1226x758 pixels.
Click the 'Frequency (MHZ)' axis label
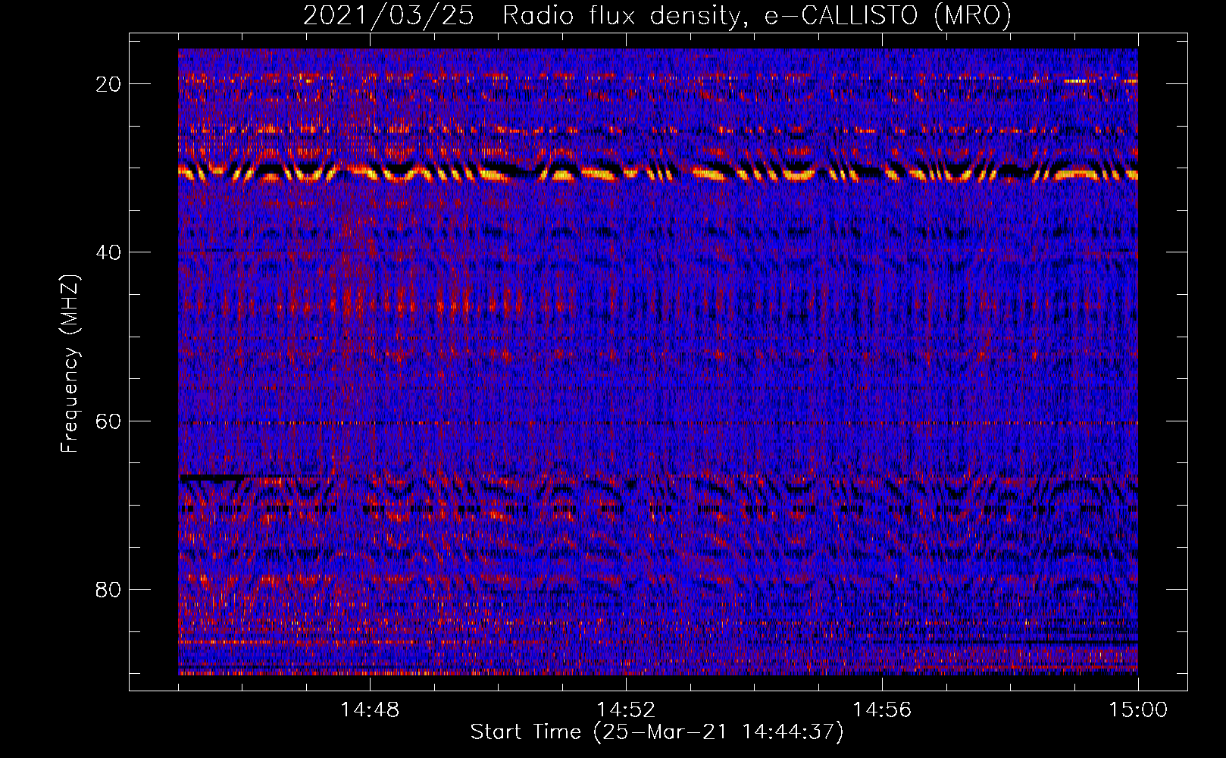coord(70,364)
